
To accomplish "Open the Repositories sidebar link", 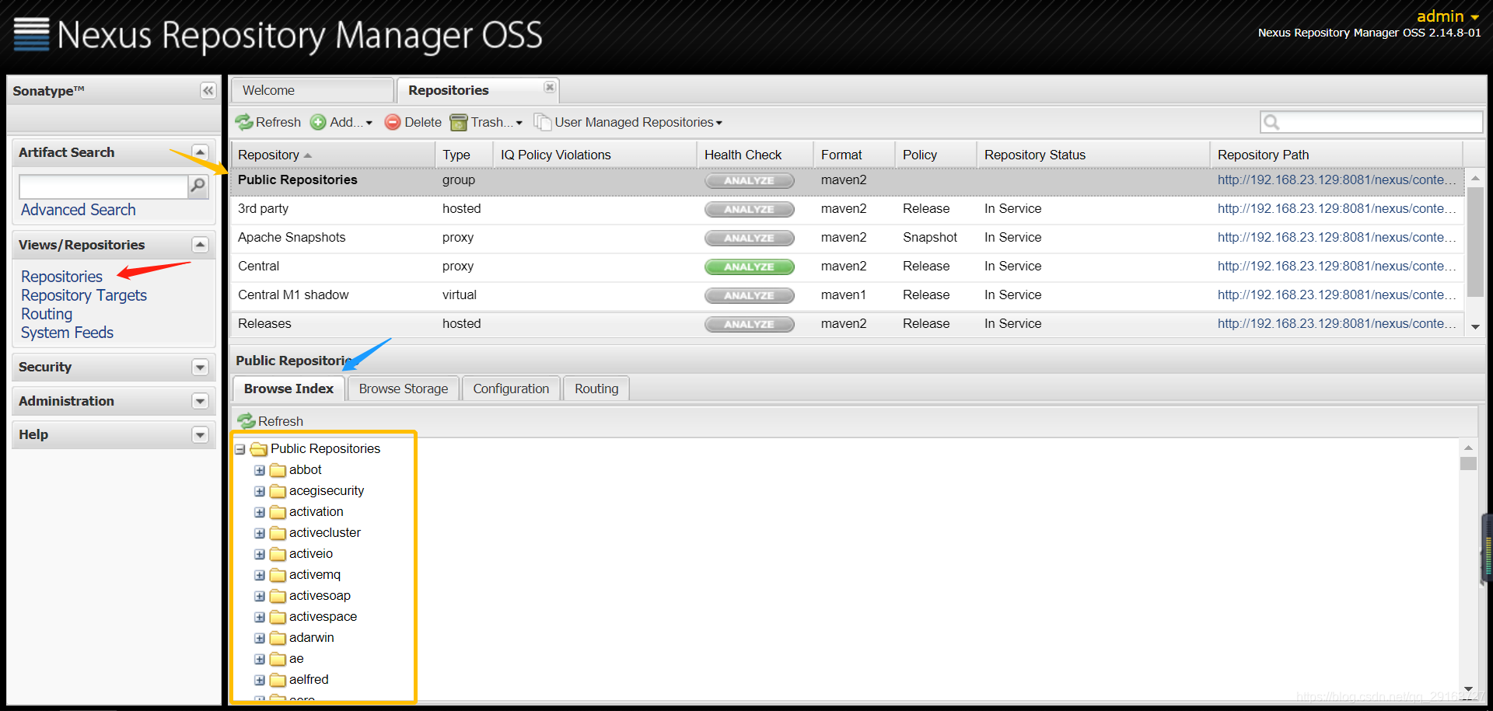I will pyautogui.click(x=62, y=277).
